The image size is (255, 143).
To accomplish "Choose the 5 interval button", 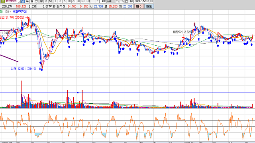I will (65, 1).
